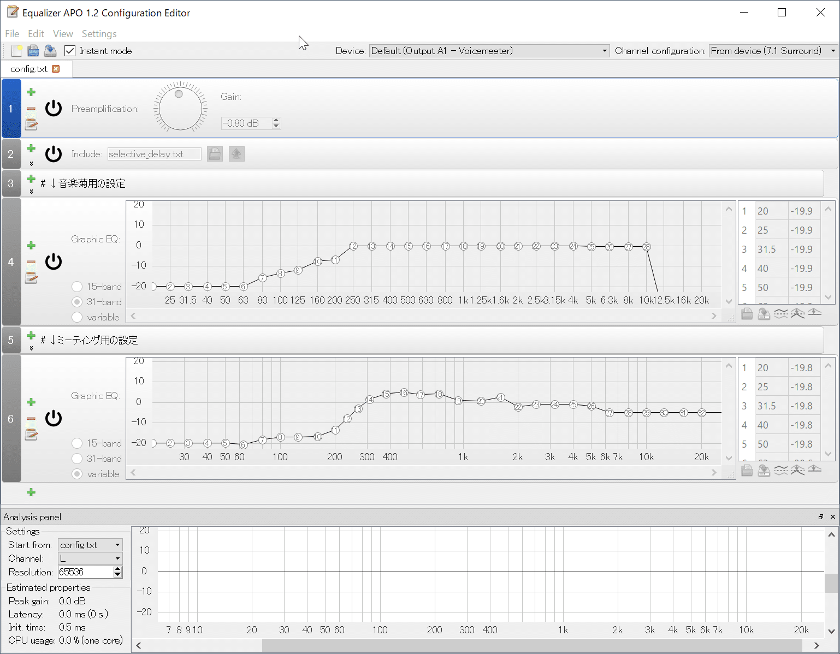
Task: Select variable option in Graphic EQ row 4
Action: click(77, 317)
